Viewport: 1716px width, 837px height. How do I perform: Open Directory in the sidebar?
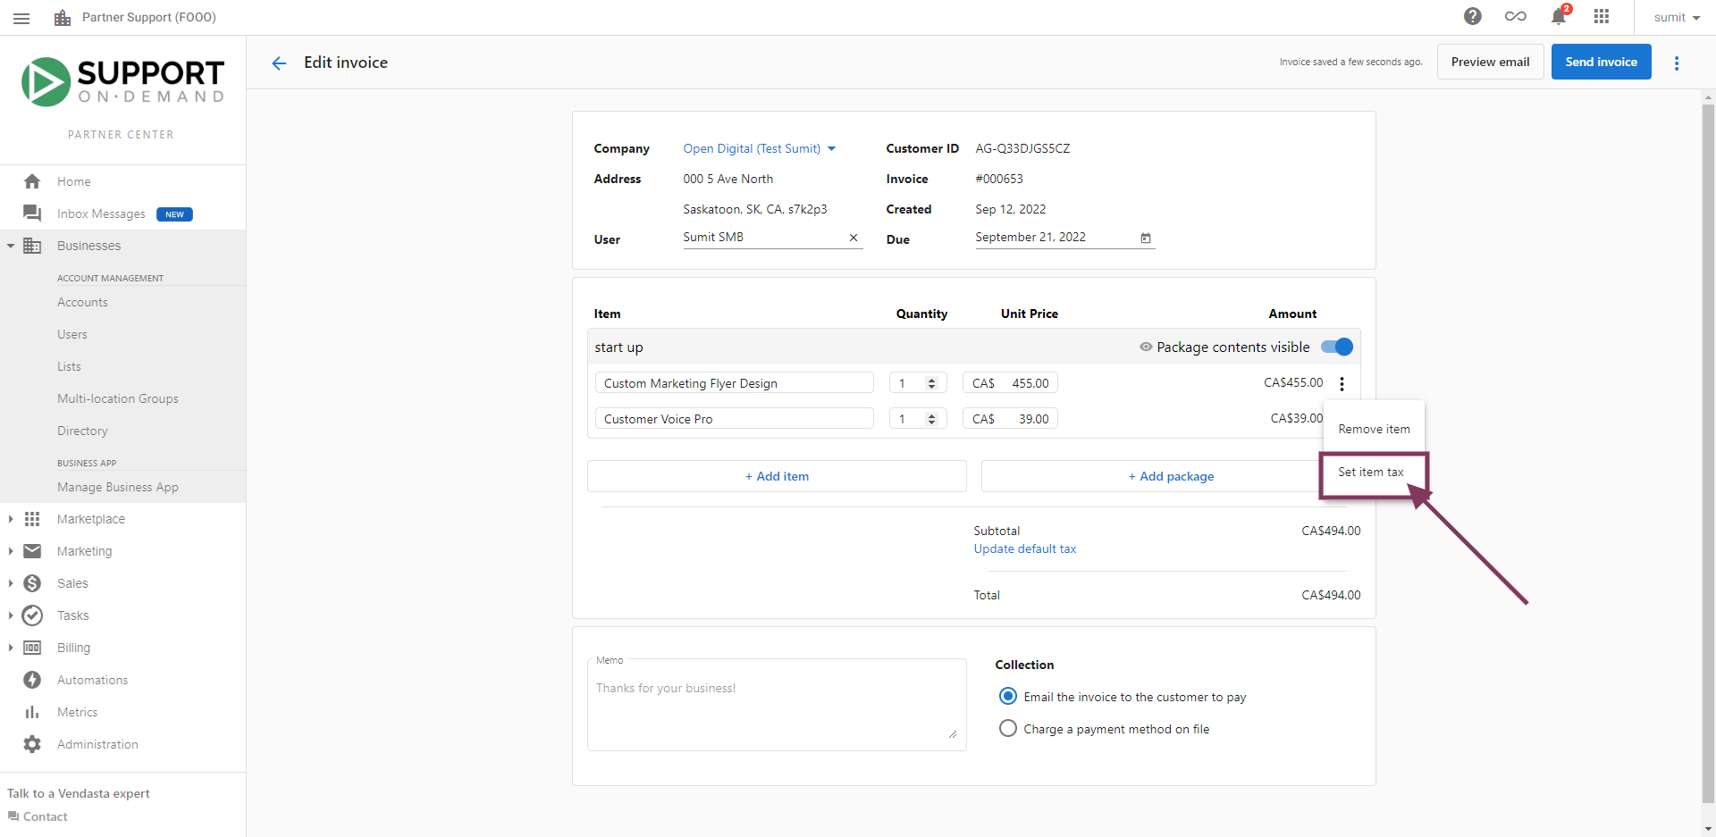tap(82, 431)
